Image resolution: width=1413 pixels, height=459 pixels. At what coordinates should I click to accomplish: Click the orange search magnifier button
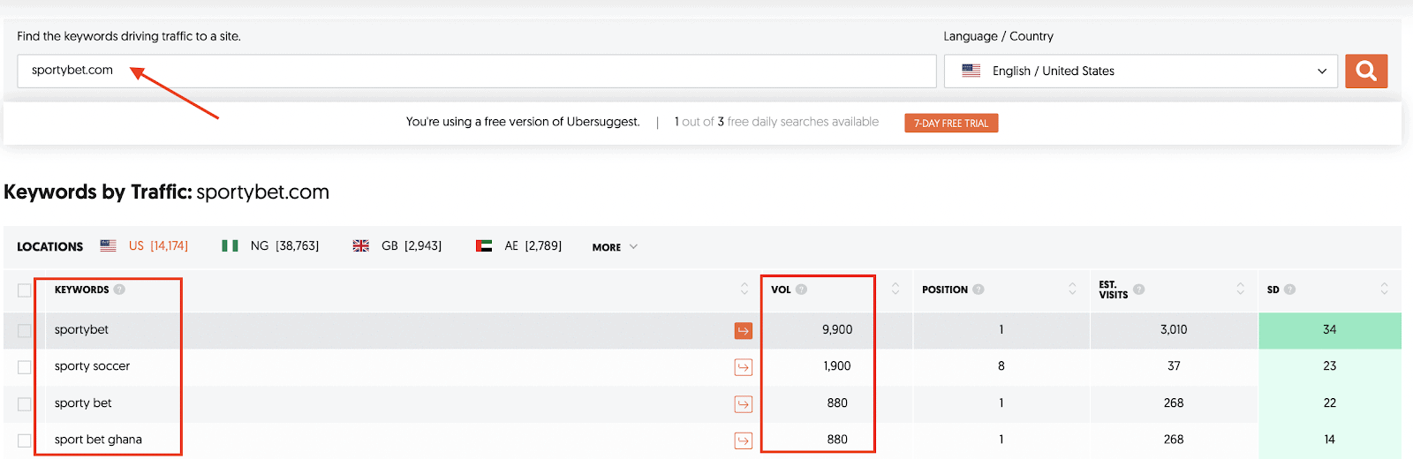[1365, 71]
